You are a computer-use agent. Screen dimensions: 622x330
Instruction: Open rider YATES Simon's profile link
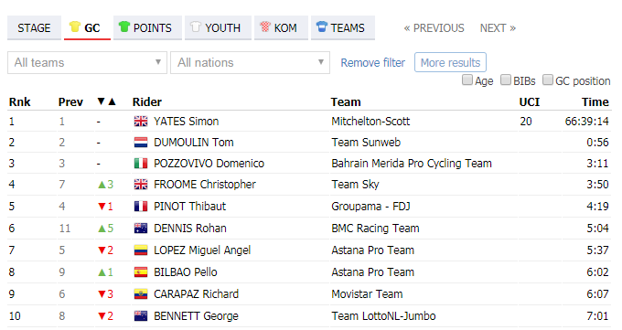(186, 122)
